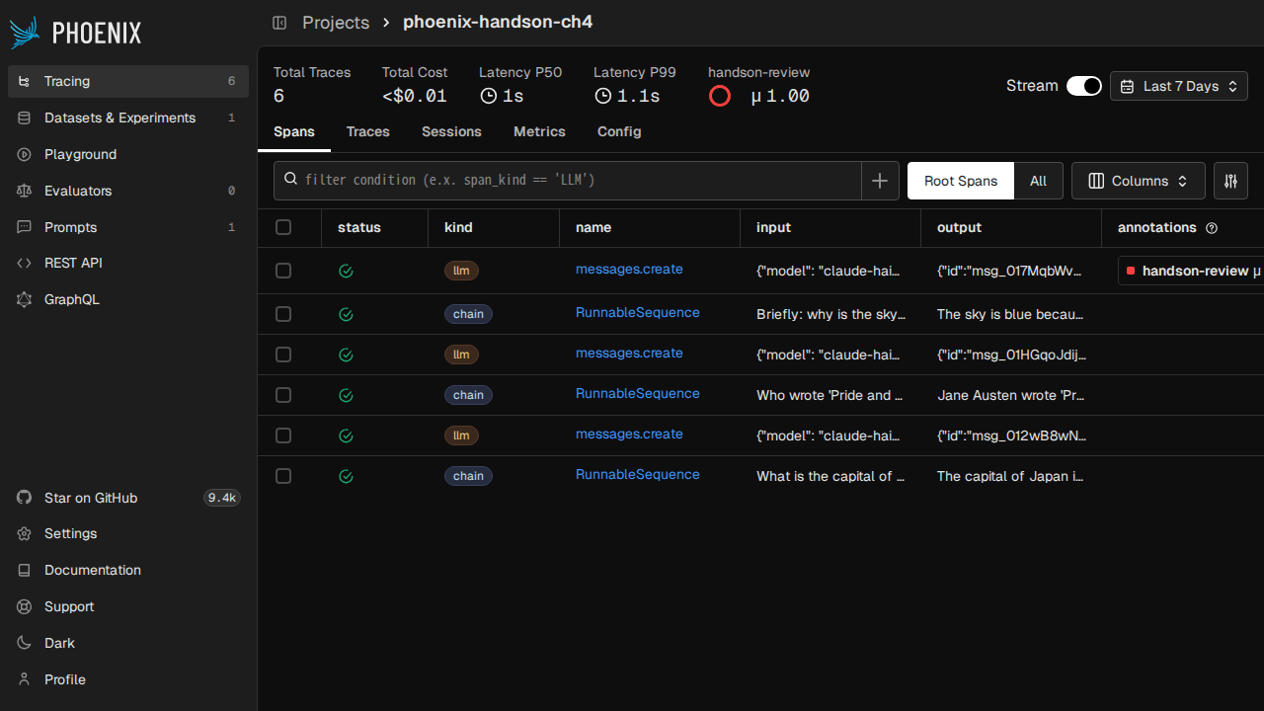
Task: Open the first RunnableSequence span link
Action: [x=637, y=312]
